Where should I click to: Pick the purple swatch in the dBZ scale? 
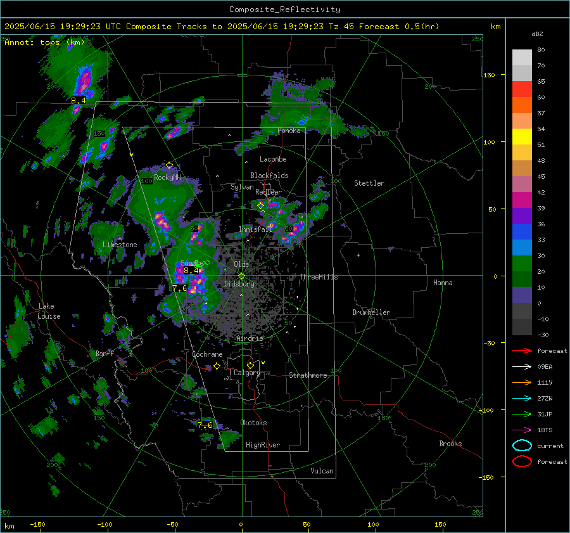[522, 215]
